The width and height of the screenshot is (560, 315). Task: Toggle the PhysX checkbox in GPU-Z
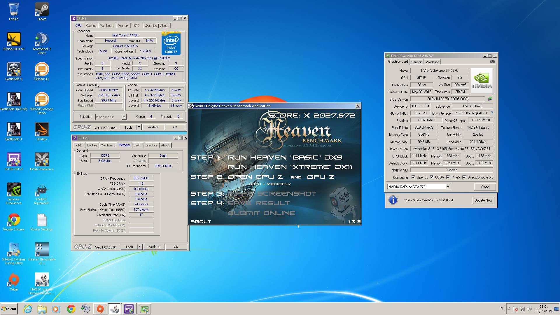[x=448, y=177]
